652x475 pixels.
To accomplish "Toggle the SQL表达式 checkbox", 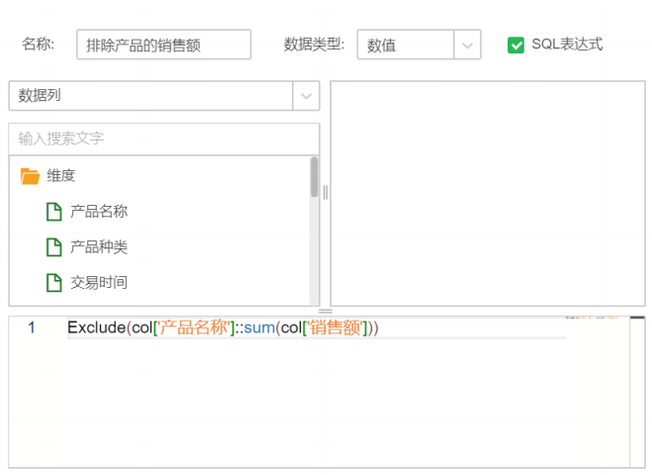I will coord(515,45).
